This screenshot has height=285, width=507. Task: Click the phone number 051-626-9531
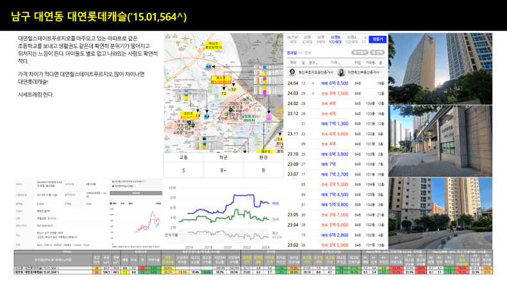point(45,226)
